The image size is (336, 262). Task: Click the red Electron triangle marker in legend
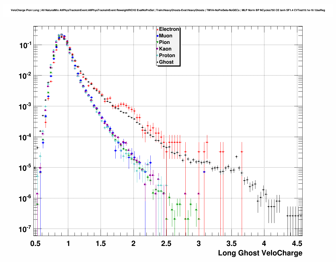coord(157,29)
